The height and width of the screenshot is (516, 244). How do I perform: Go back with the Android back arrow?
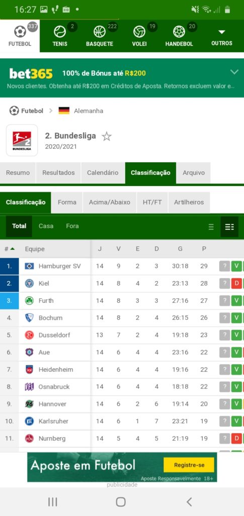[x=189, y=501]
